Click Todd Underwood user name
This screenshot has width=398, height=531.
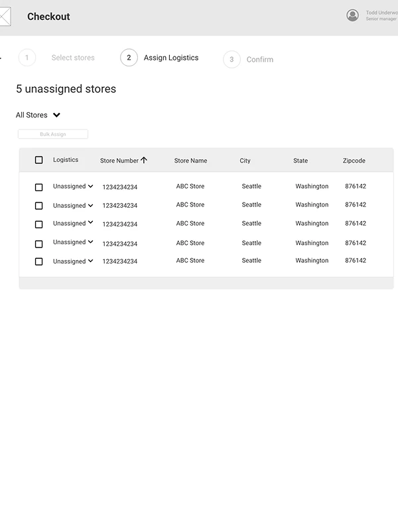tap(382, 13)
